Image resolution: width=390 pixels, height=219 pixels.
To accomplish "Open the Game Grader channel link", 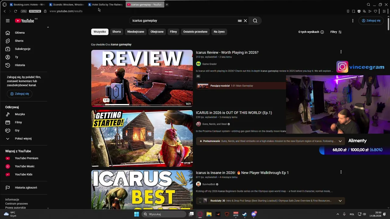I will 209,64.
